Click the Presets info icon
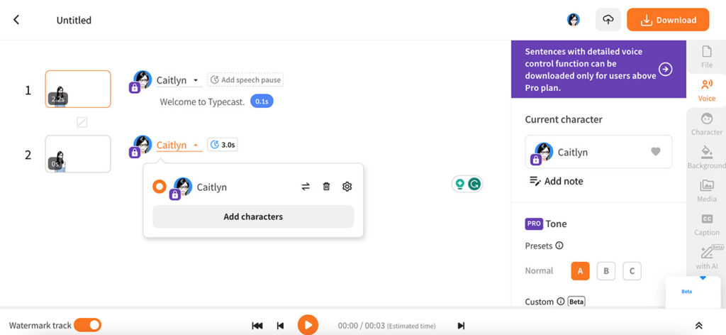Screen dimensions: 726x335 point(559,246)
